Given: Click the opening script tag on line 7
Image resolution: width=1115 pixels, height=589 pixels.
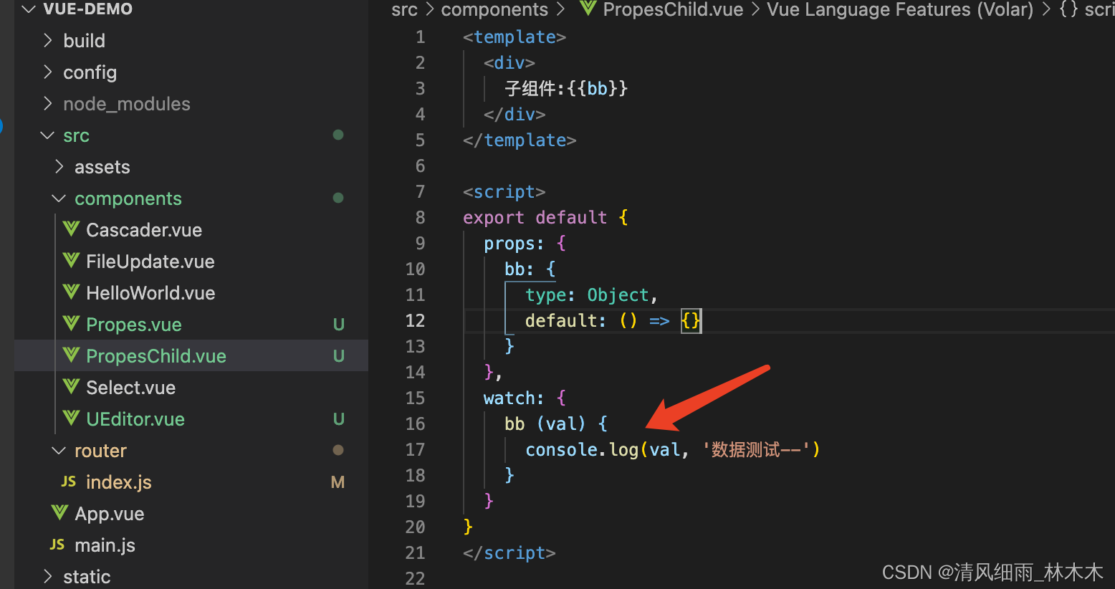Looking at the screenshot, I should (x=504, y=192).
